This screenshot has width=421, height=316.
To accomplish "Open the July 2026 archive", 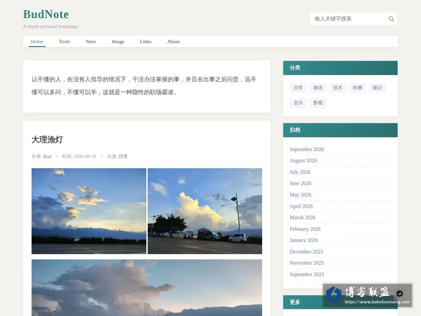I will [x=300, y=172].
